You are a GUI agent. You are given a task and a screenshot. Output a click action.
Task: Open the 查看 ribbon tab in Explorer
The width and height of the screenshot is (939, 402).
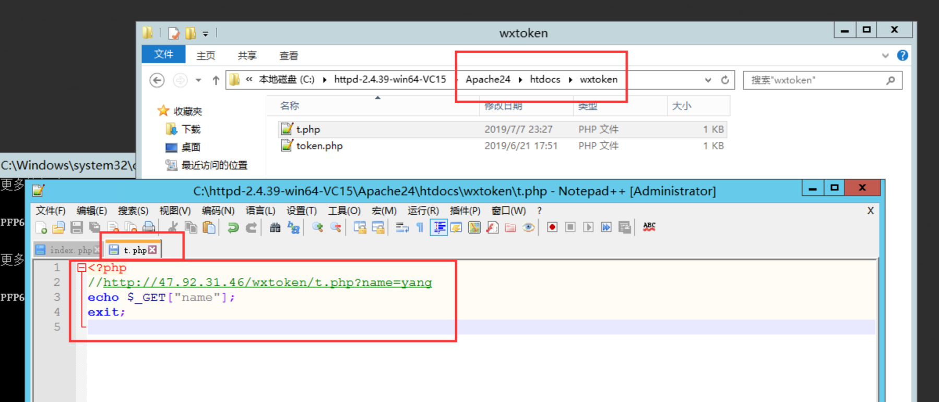click(289, 56)
